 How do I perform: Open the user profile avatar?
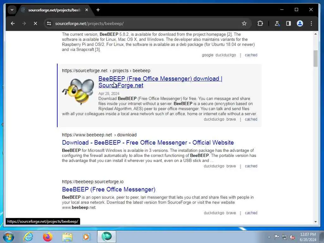coord(300,23)
